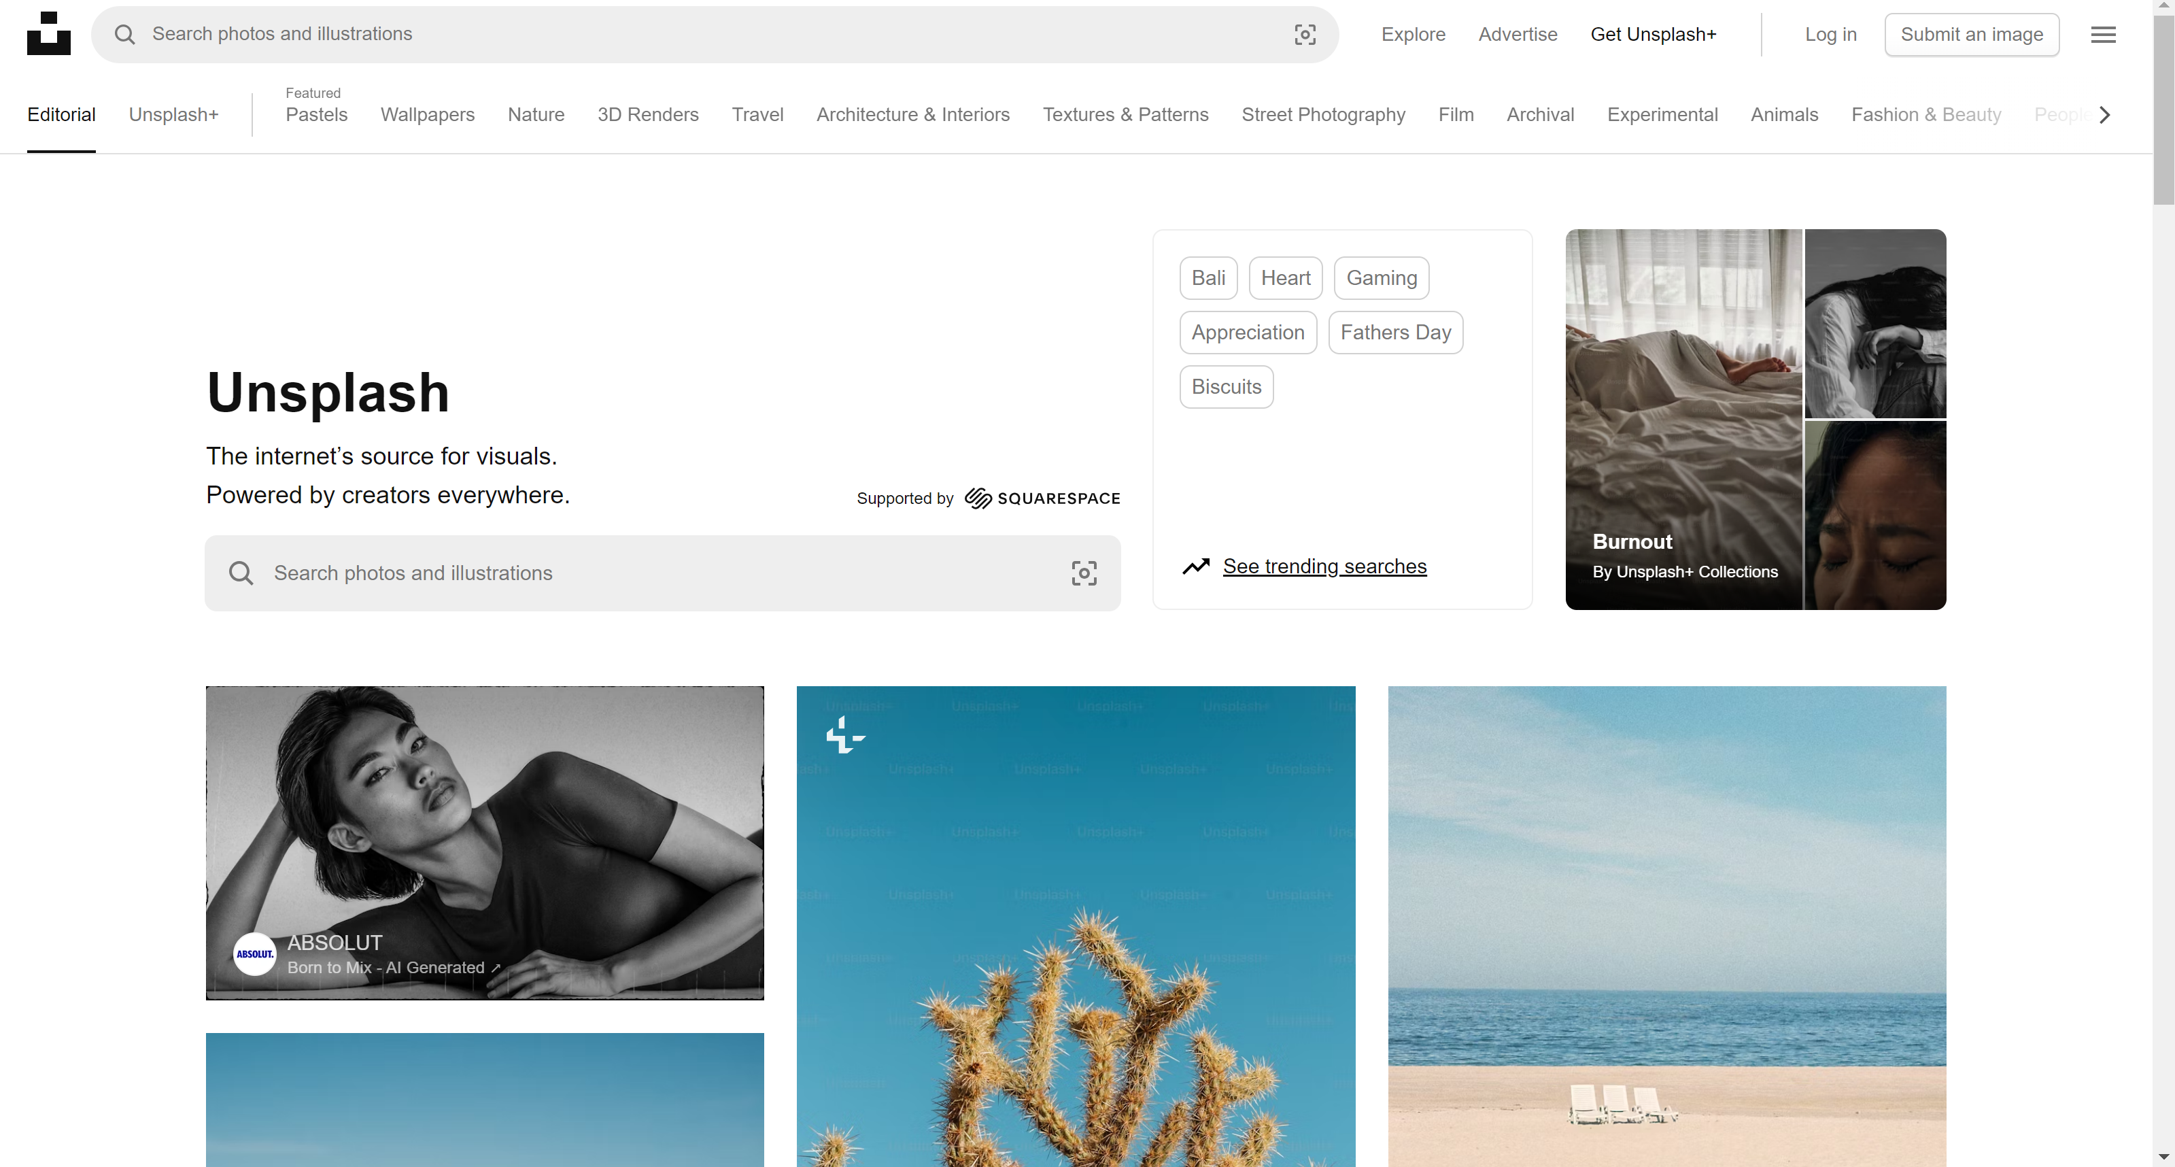Expand more categories with the right chevron
The height and width of the screenshot is (1167, 2175).
tap(2105, 115)
